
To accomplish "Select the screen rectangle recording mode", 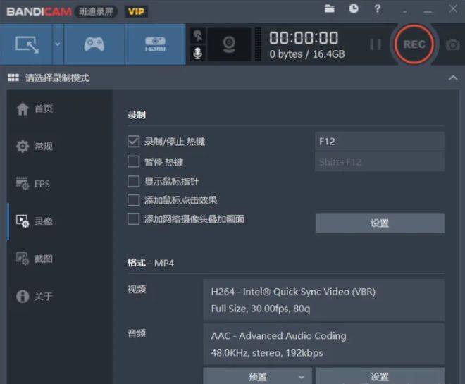I will (x=26, y=44).
